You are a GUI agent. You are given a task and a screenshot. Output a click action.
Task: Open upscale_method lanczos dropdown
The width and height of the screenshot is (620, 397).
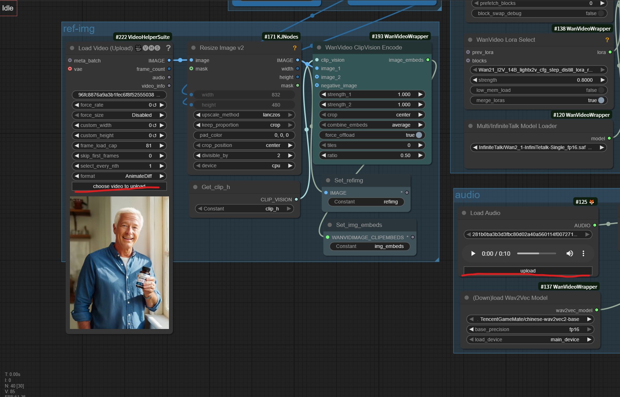pos(244,115)
